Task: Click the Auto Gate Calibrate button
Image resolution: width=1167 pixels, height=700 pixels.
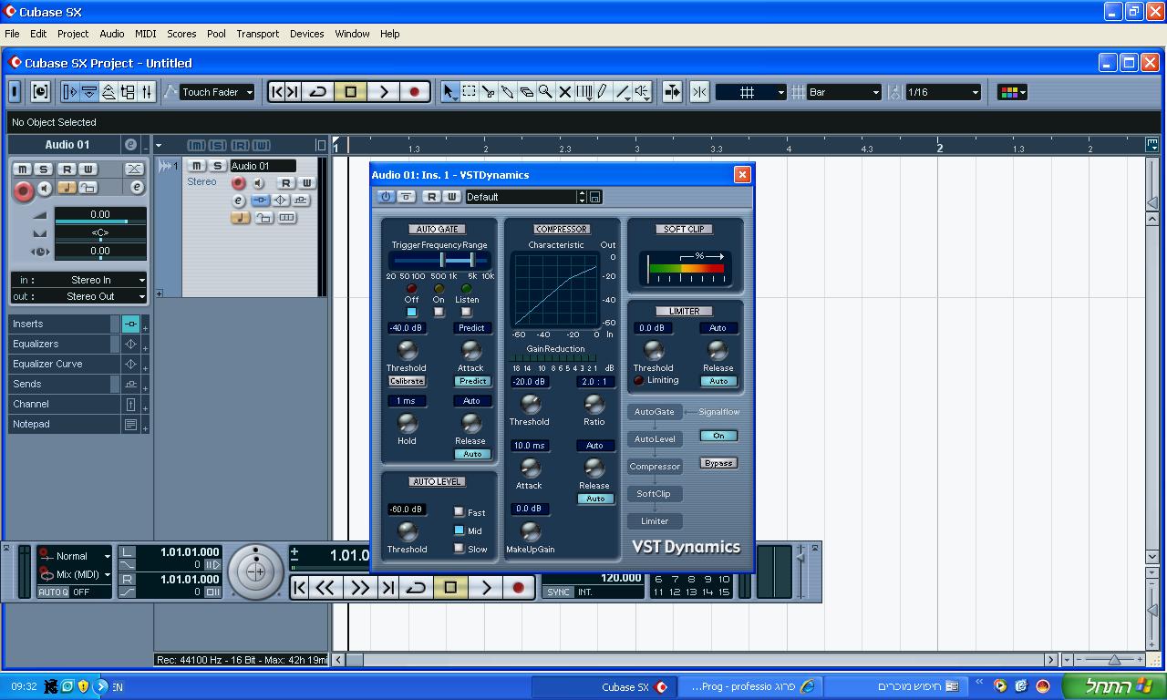Action: click(x=407, y=381)
